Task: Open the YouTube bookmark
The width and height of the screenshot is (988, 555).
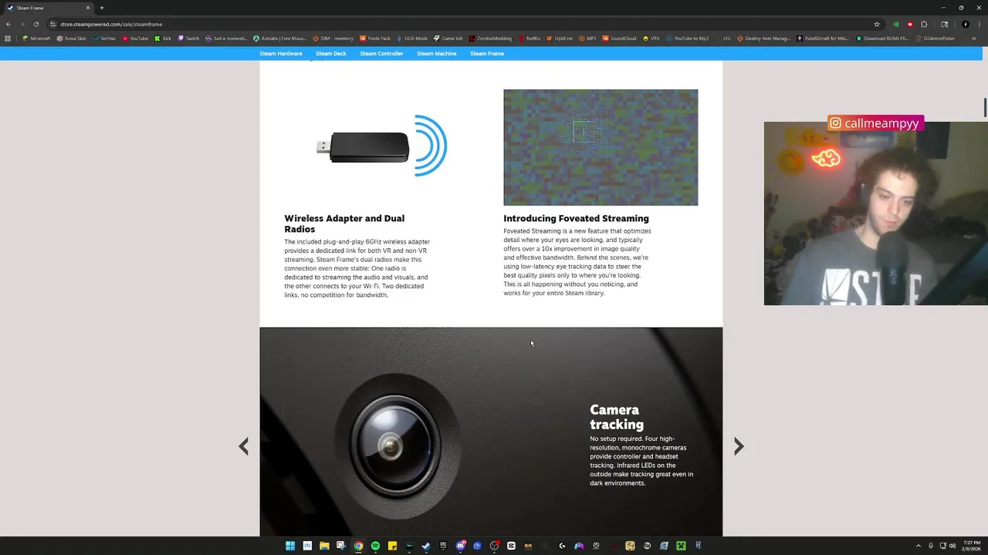Action: pyautogui.click(x=134, y=39)
